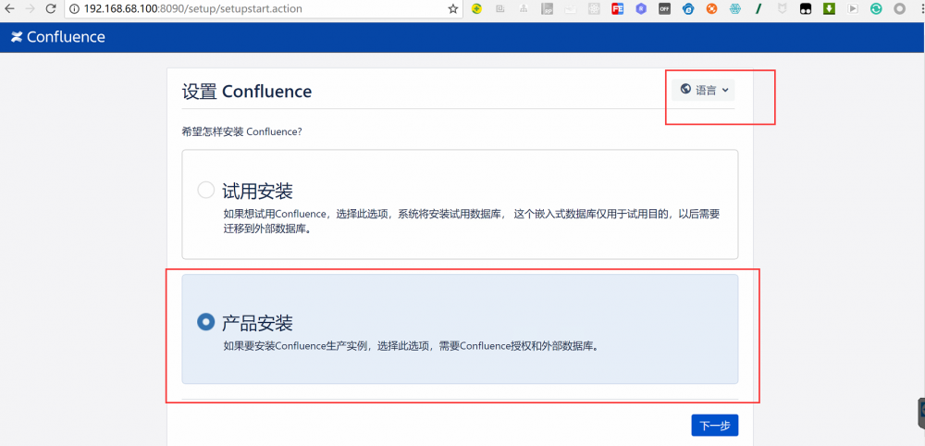Click the address bar URL field
The height and width of the screenshot is (446, 925).
[x=263, y=9]
